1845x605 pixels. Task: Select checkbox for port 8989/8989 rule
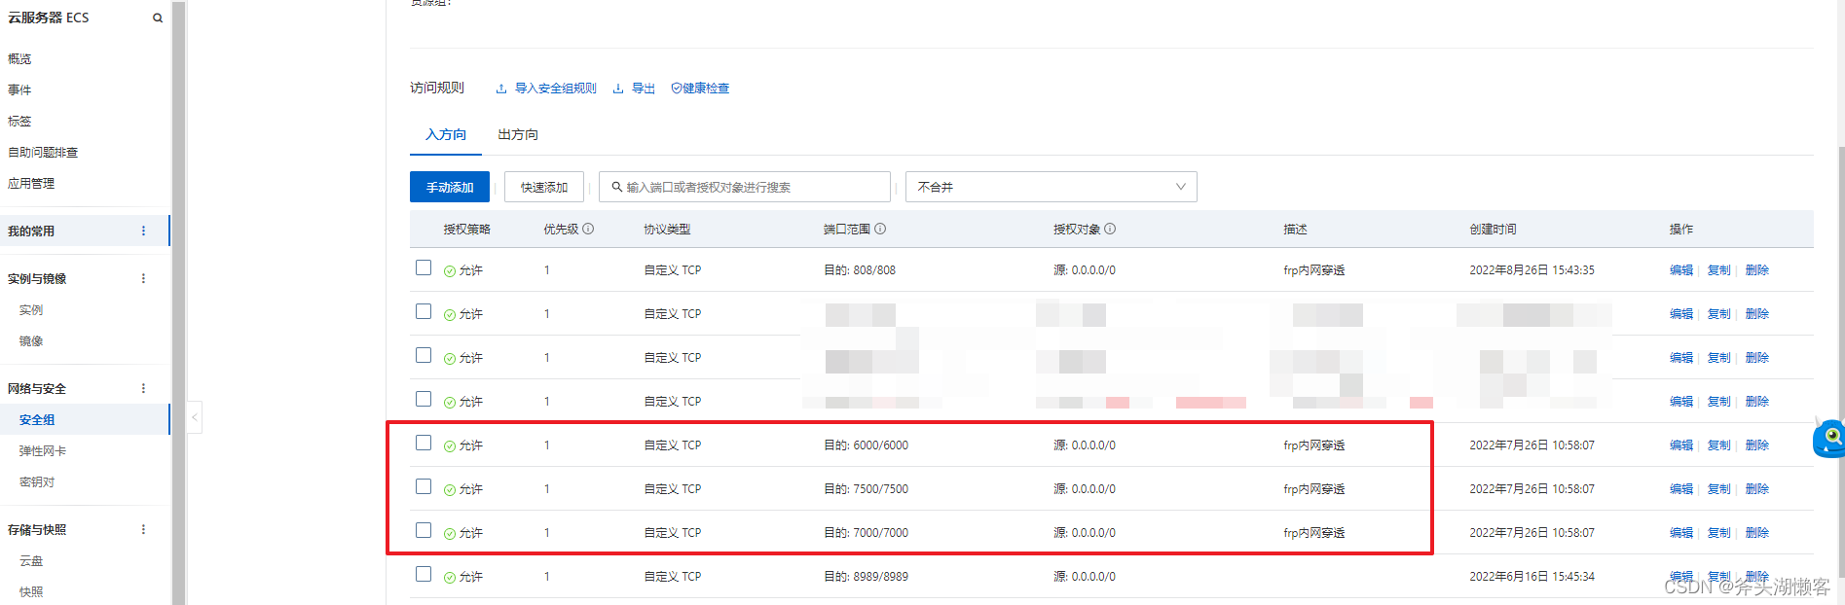(424, 574)
